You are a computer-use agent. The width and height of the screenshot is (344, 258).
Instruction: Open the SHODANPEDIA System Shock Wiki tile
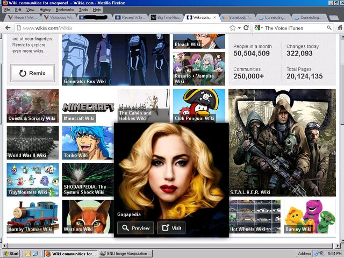[88, 180]
